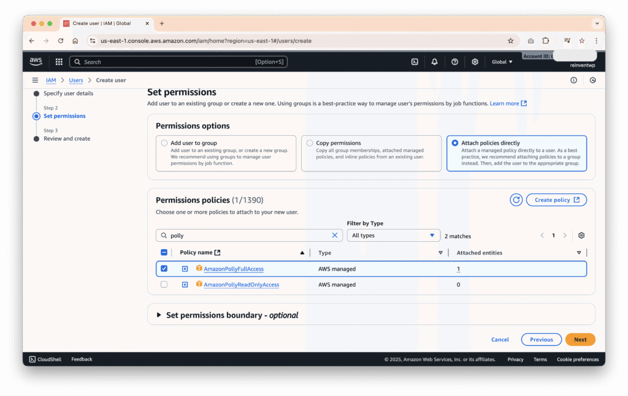Open the AWS services grid menu
Screen dimensions: 628x396
[59, 62]
